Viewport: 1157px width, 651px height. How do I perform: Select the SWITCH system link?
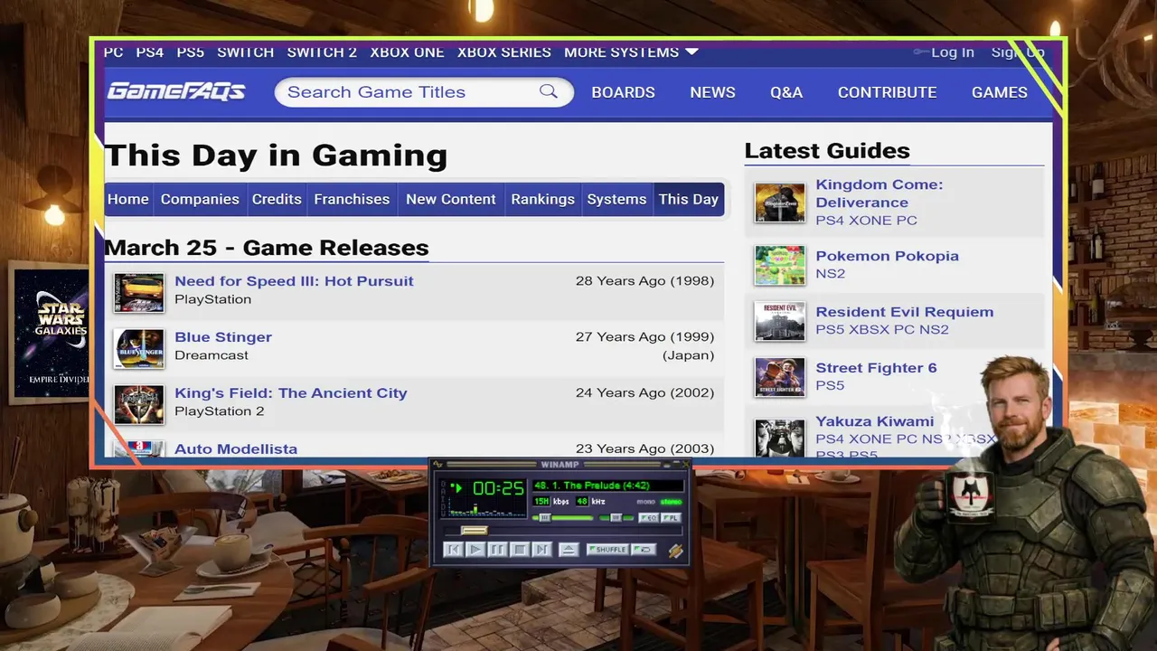[245, 52]
